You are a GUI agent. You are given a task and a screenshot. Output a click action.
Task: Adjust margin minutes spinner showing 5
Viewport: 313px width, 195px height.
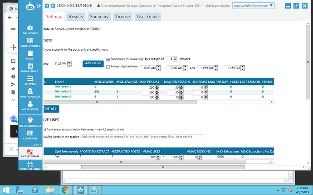pos(175,59)
